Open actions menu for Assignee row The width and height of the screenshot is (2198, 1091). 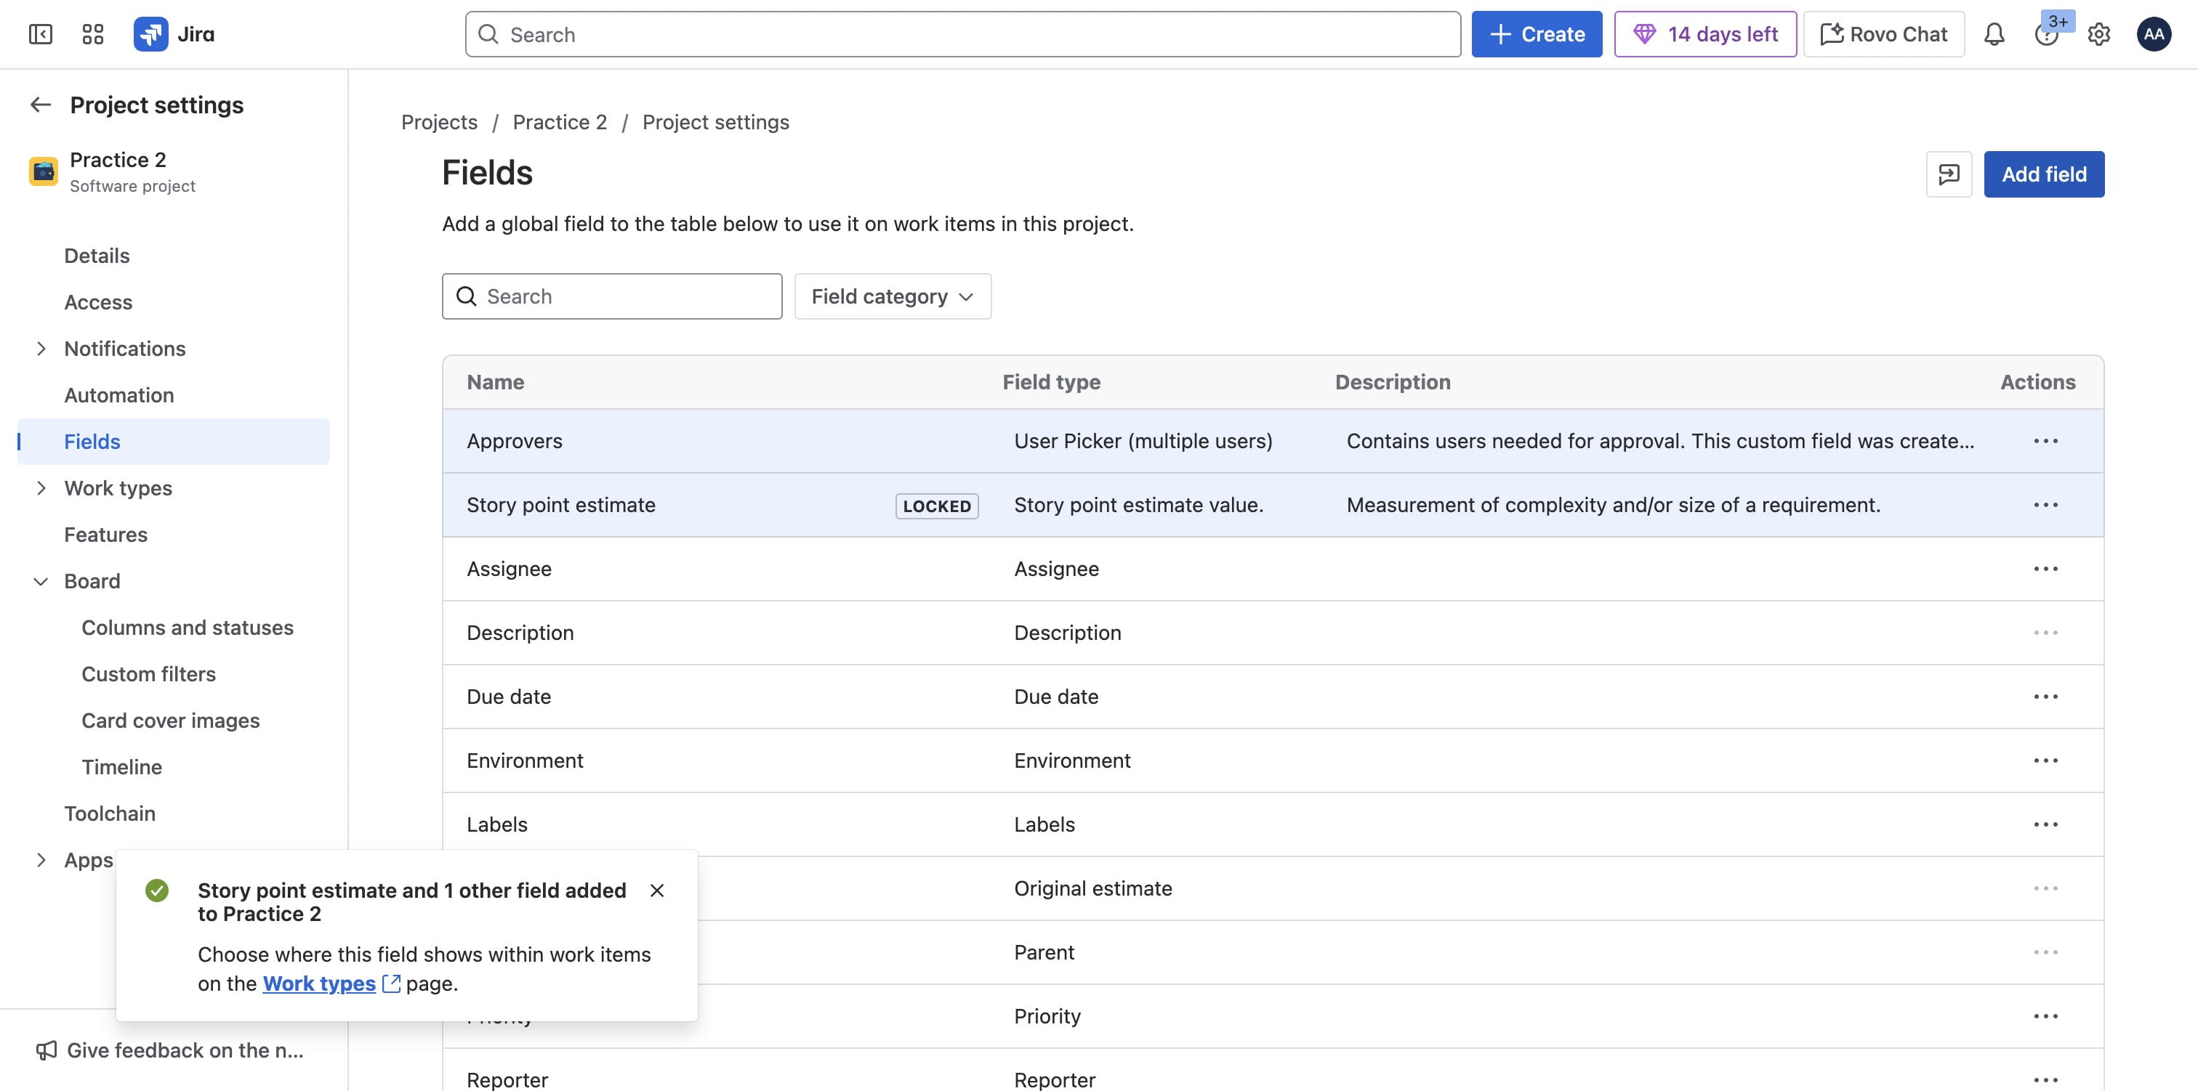(2045, 569)
